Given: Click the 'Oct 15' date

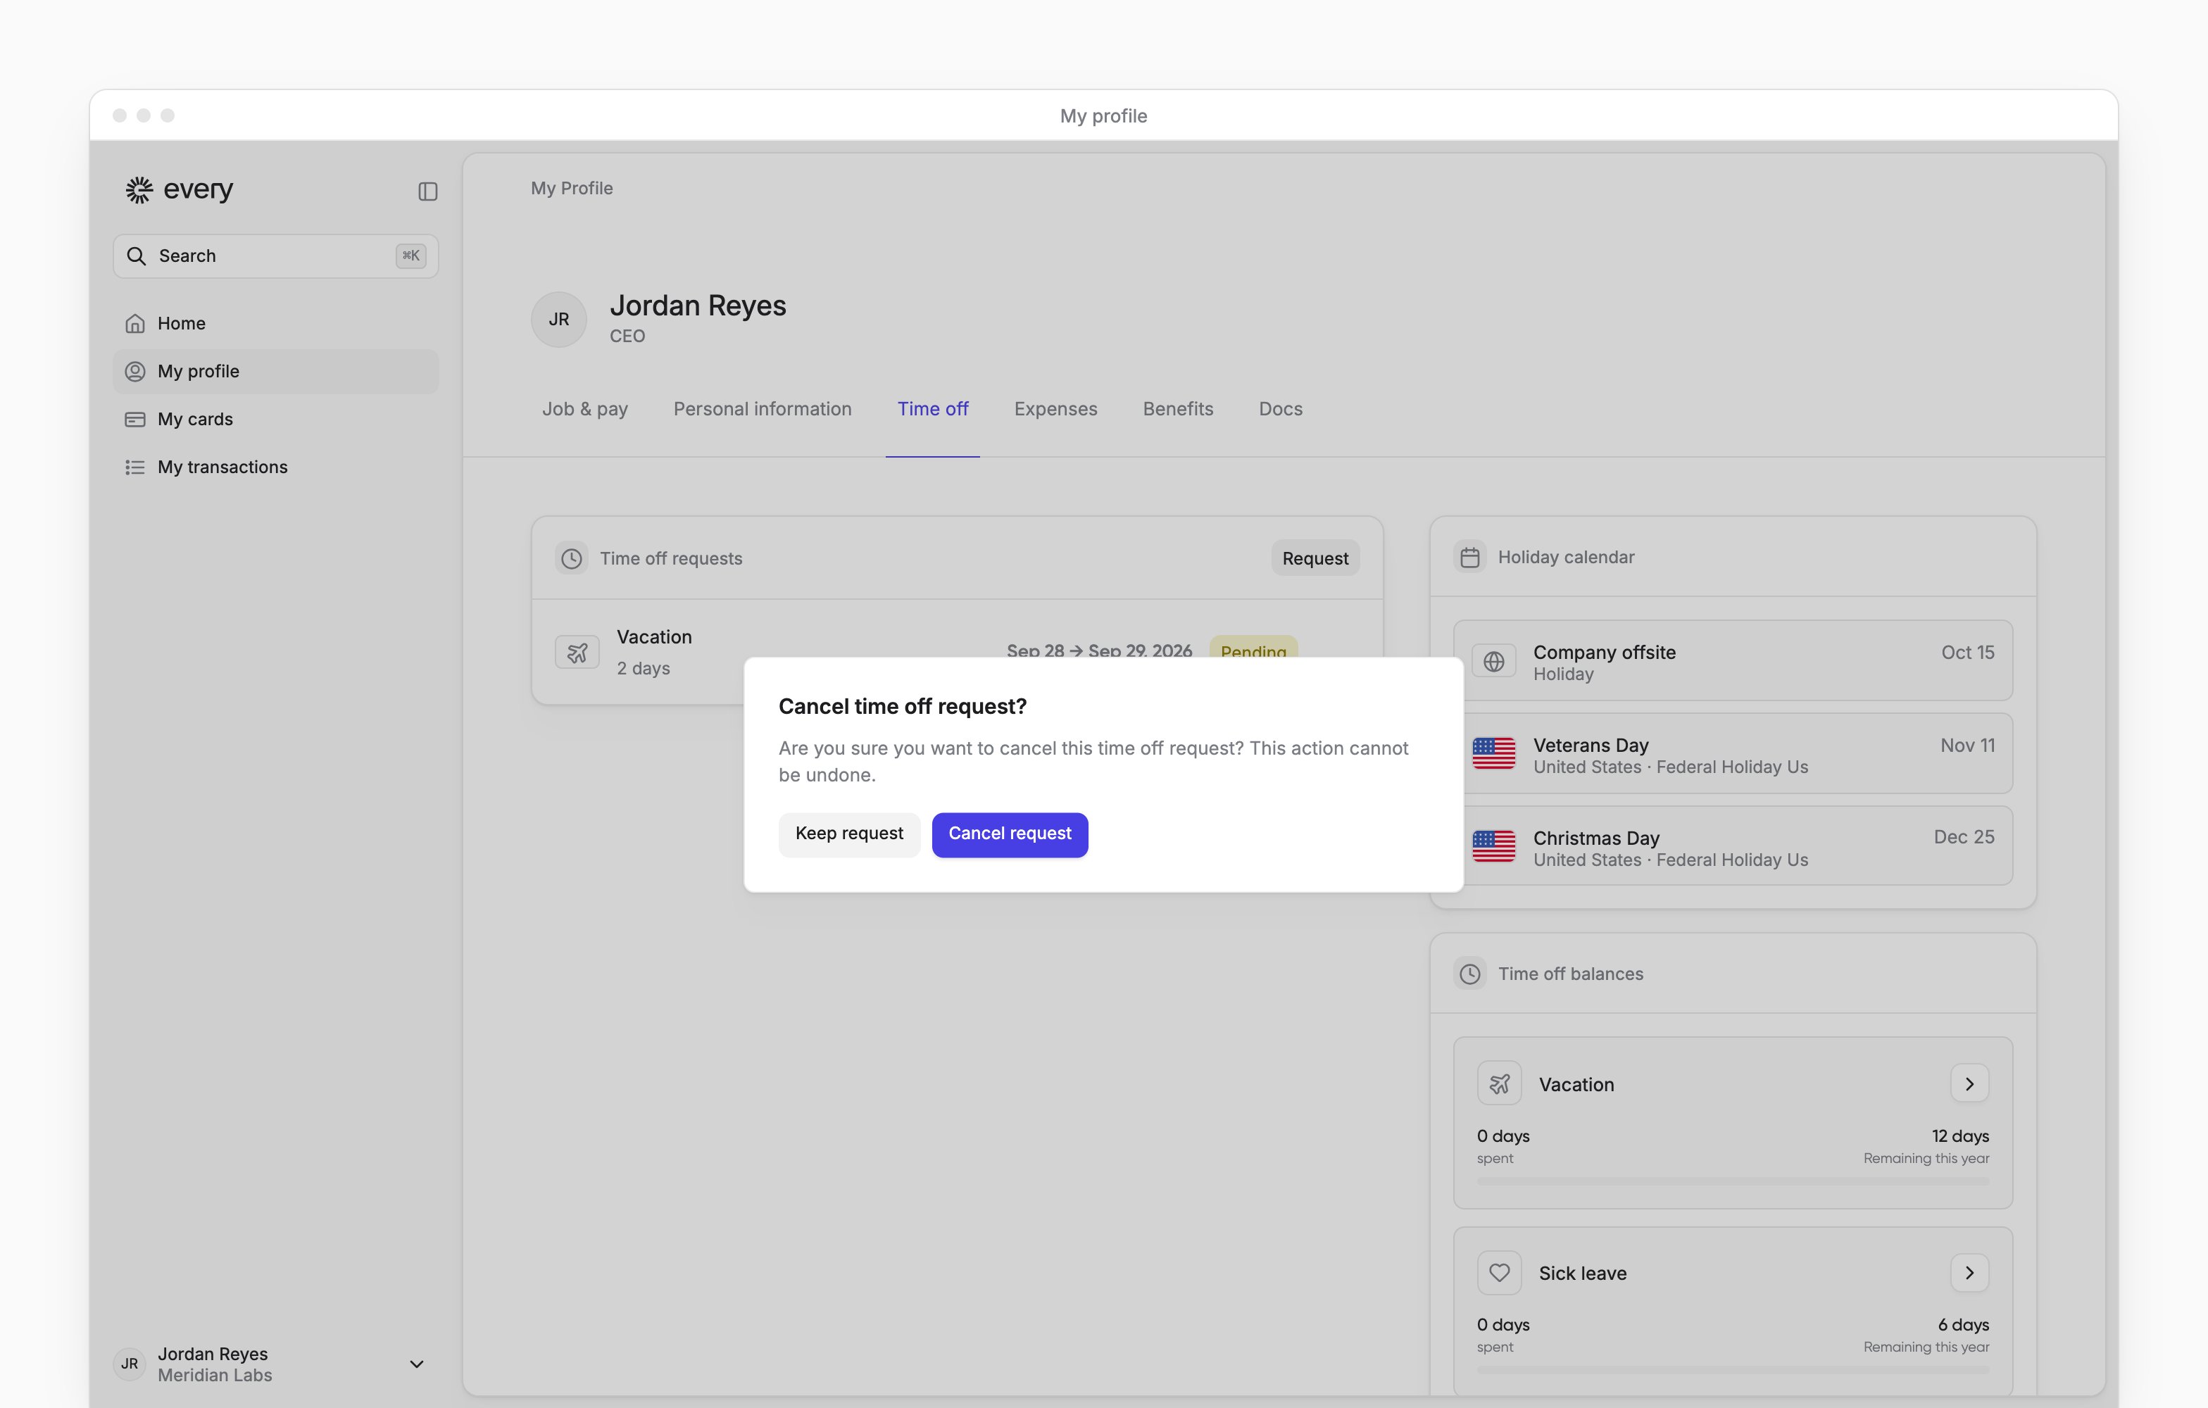Looking at the screenshot, I should point(1968,653).
